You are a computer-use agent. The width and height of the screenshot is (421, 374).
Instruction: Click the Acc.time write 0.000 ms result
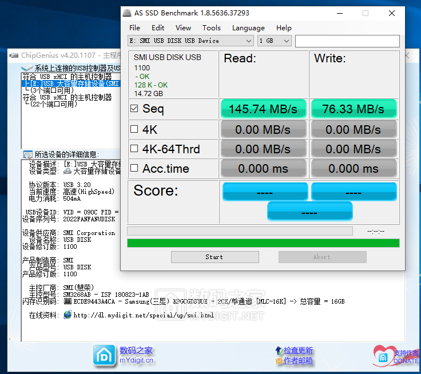pyautogui.click(x=354, y=169)
